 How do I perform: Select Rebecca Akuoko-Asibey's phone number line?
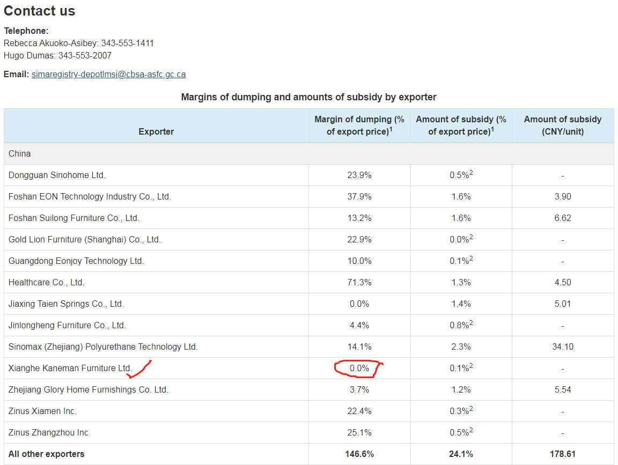pyautogui.click(x=79, y=43)
